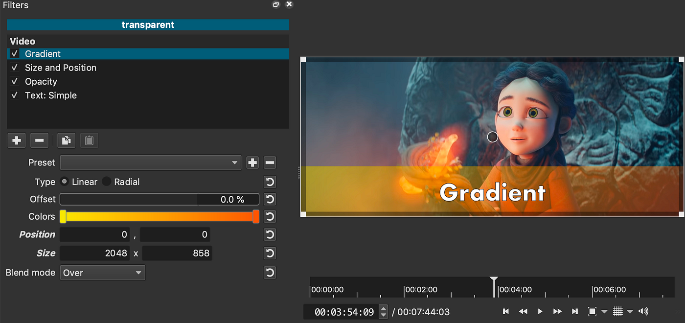Screen dimensions: 685x323
Task: Select the Opacity filter row
Action: click(x=148, y=81)
